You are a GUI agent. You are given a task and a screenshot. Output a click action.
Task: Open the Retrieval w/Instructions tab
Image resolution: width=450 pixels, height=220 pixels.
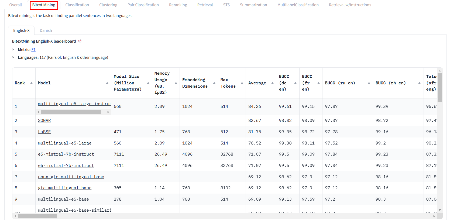[x=350, y=5]
